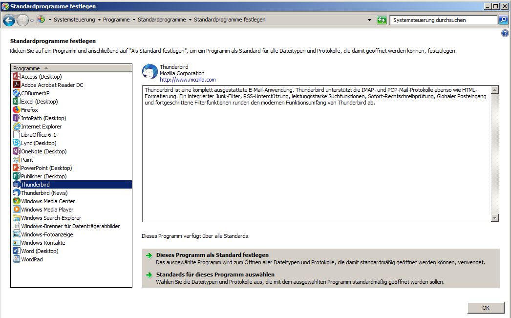Open the address bar history dropdown
Image resolution: width=511 pixels, height=318 pixels.
tap(369, 20)
